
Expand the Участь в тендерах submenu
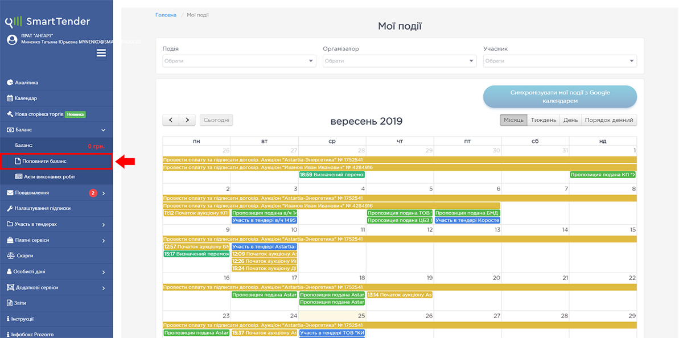[x=103, y=225]
